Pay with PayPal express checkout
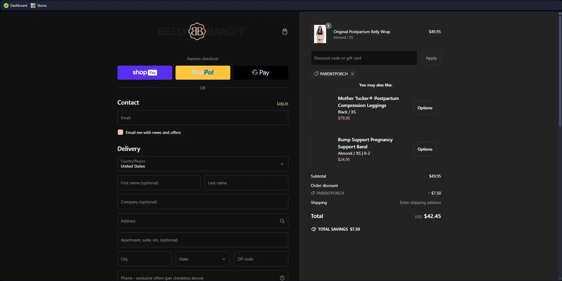 pos(203,73)
